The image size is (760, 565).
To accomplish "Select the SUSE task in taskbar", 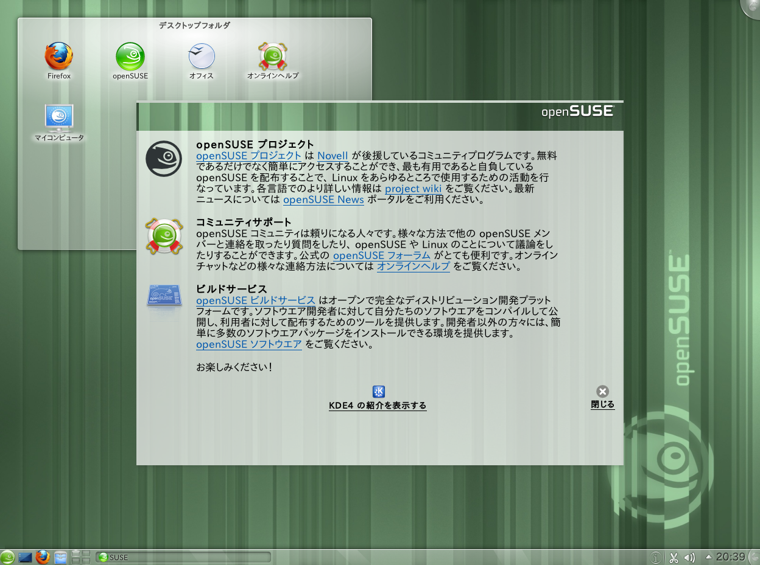I will pos(183,557).
